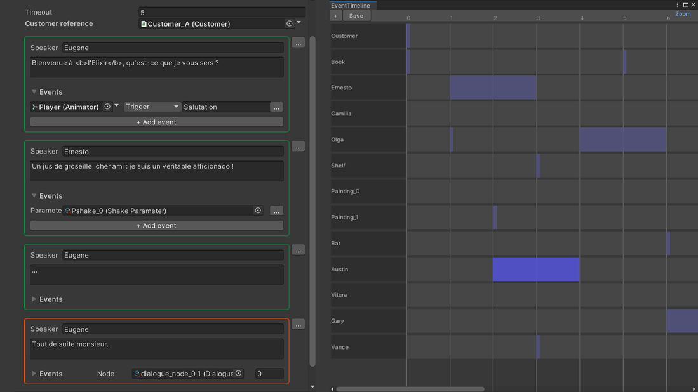Open options menu for first Eugene node
Screen dimensions: 698x392
[x=299, y=43]
